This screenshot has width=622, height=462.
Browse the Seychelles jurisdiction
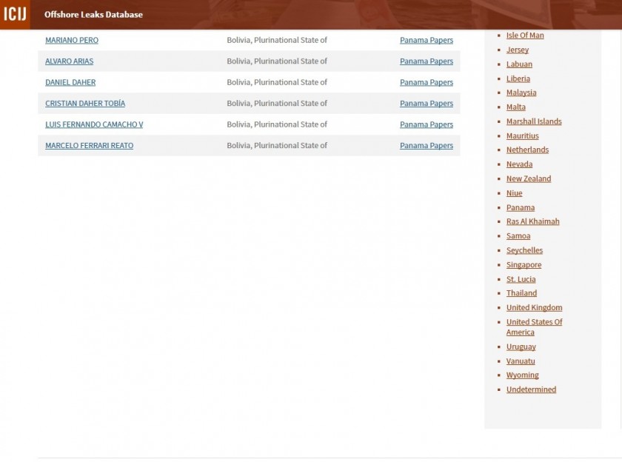pyautogui.click(x=524, y=251)
